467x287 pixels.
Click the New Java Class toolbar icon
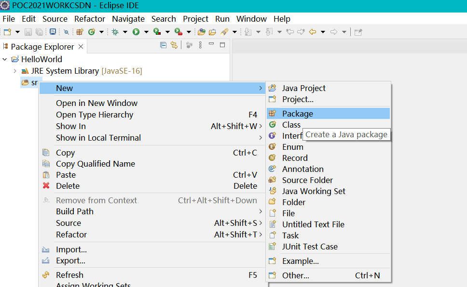click(x=92, y=32)
